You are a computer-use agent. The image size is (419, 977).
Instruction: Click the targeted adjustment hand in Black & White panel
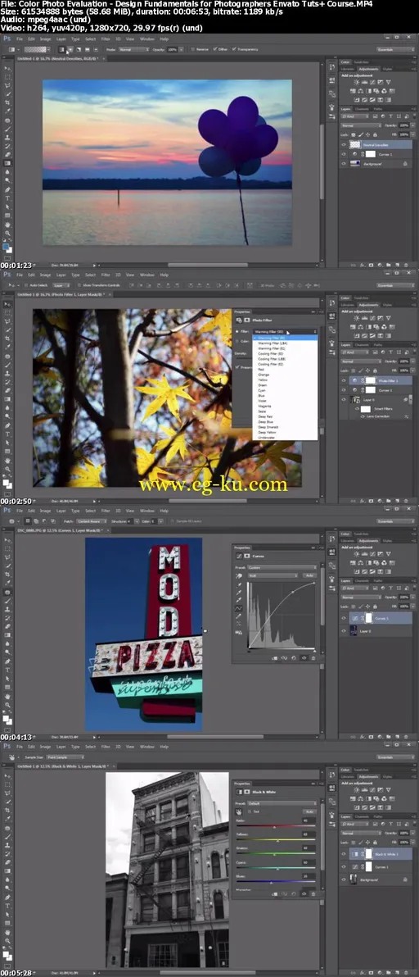[x=239, y=812]
